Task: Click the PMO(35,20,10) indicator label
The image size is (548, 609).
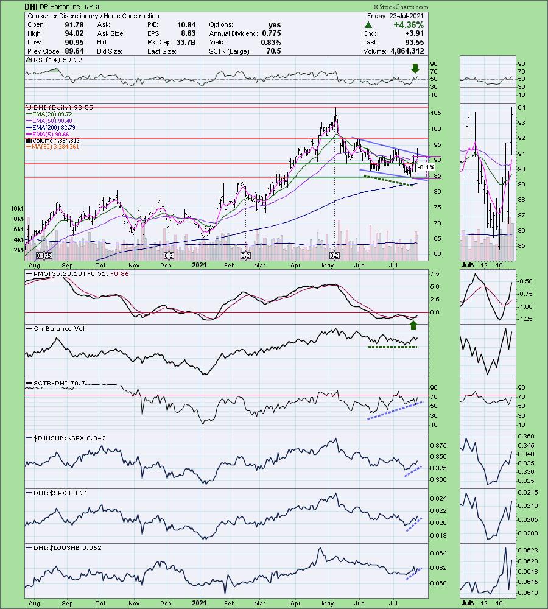Action: click(x=58, y=273)
